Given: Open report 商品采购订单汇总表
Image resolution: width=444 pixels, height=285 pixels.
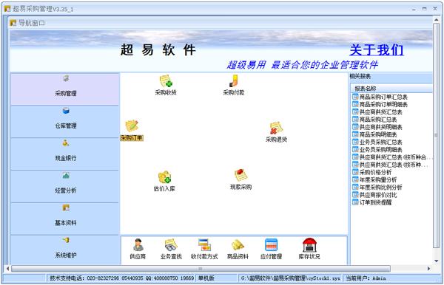Looking at the screenshot, I should click(x=380, y=97).
